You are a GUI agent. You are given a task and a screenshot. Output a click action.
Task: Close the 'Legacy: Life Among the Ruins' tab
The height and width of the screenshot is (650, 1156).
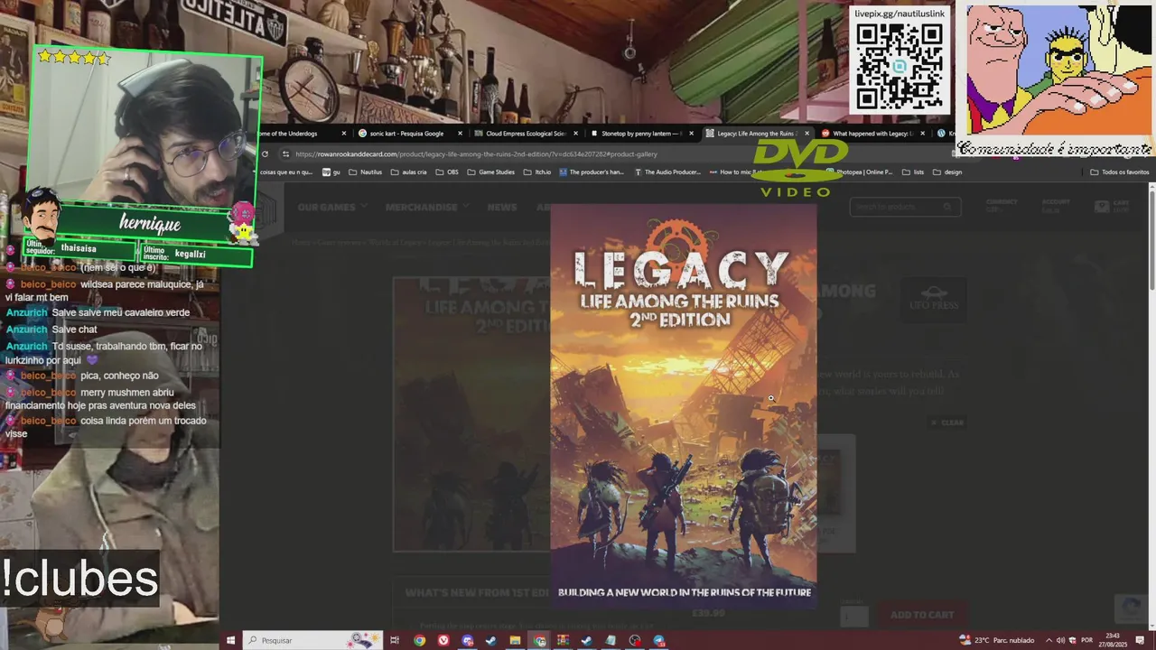pyautogui.click(x=806, y=134)
